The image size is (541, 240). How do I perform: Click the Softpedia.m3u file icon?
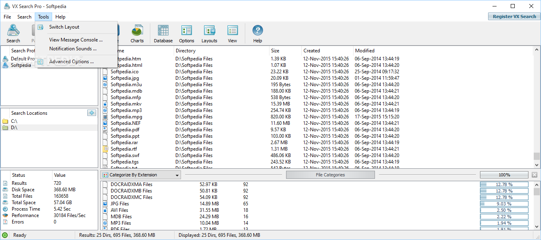coord(105,85)
